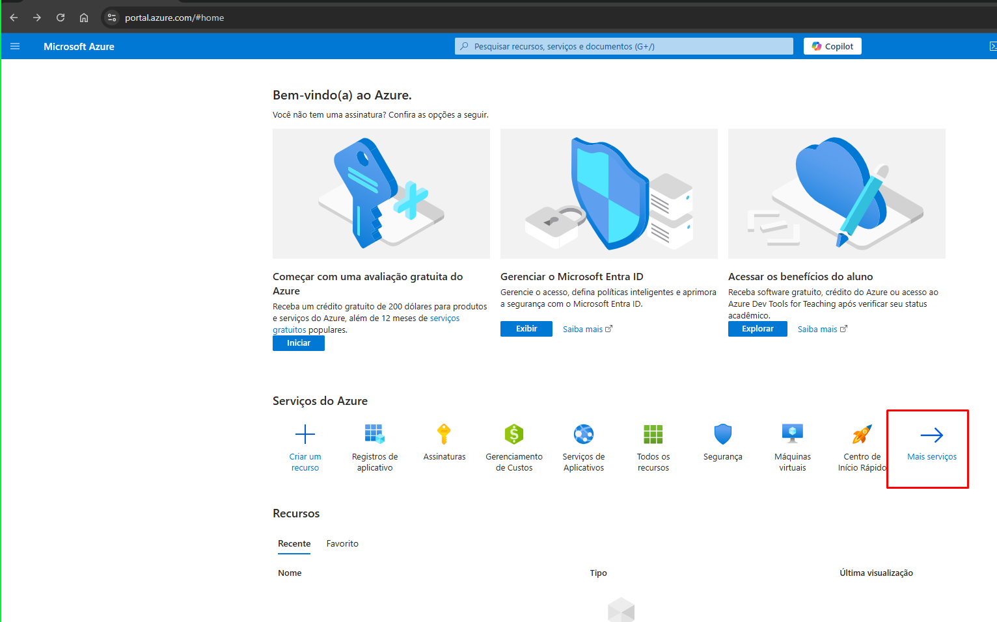Viewport: 997px width, 622px height.
Task: Open Copilot from the header
Action: pos(832,46)
